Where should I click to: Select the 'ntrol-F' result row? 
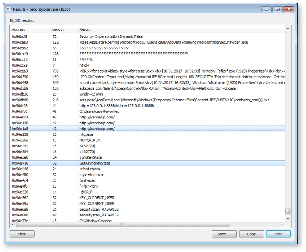coord(148,65)
